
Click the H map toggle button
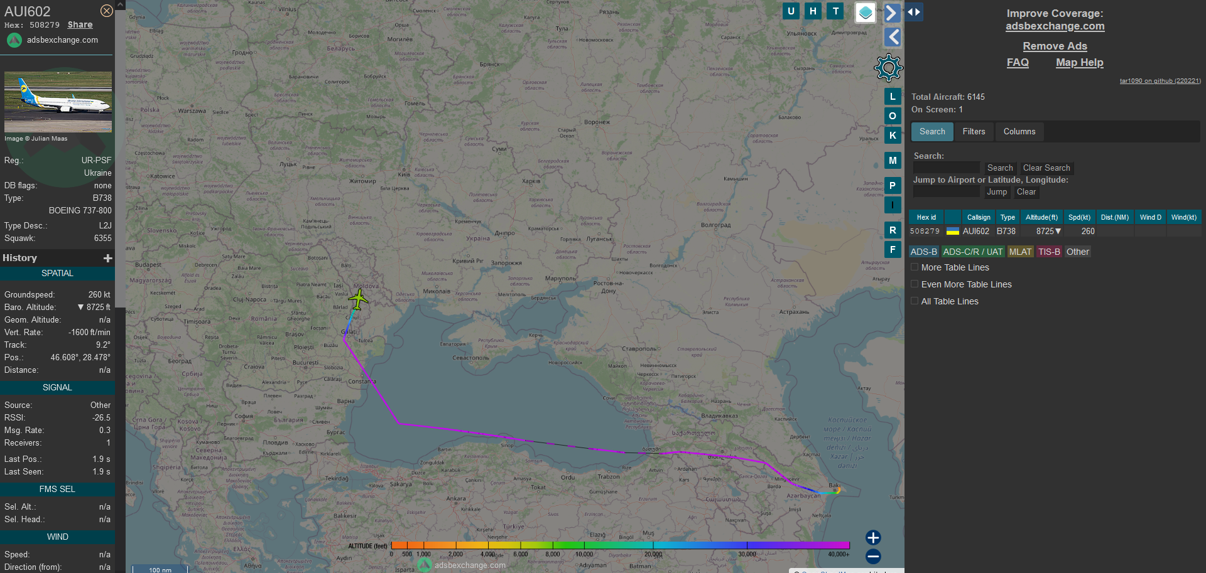click(x=813, y=11)
